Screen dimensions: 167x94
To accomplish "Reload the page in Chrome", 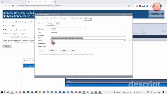I will coord(9,6).
